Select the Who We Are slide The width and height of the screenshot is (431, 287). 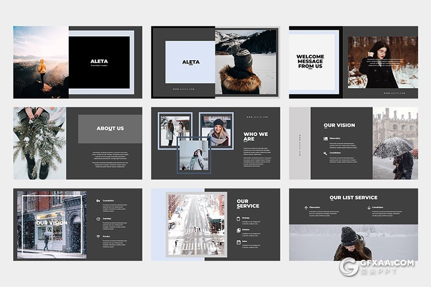coord(215,143)
